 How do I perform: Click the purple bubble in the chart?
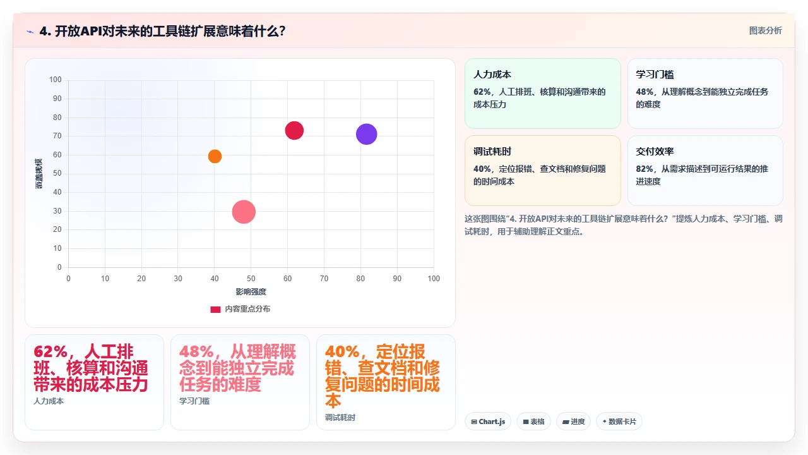click(366, 134)
